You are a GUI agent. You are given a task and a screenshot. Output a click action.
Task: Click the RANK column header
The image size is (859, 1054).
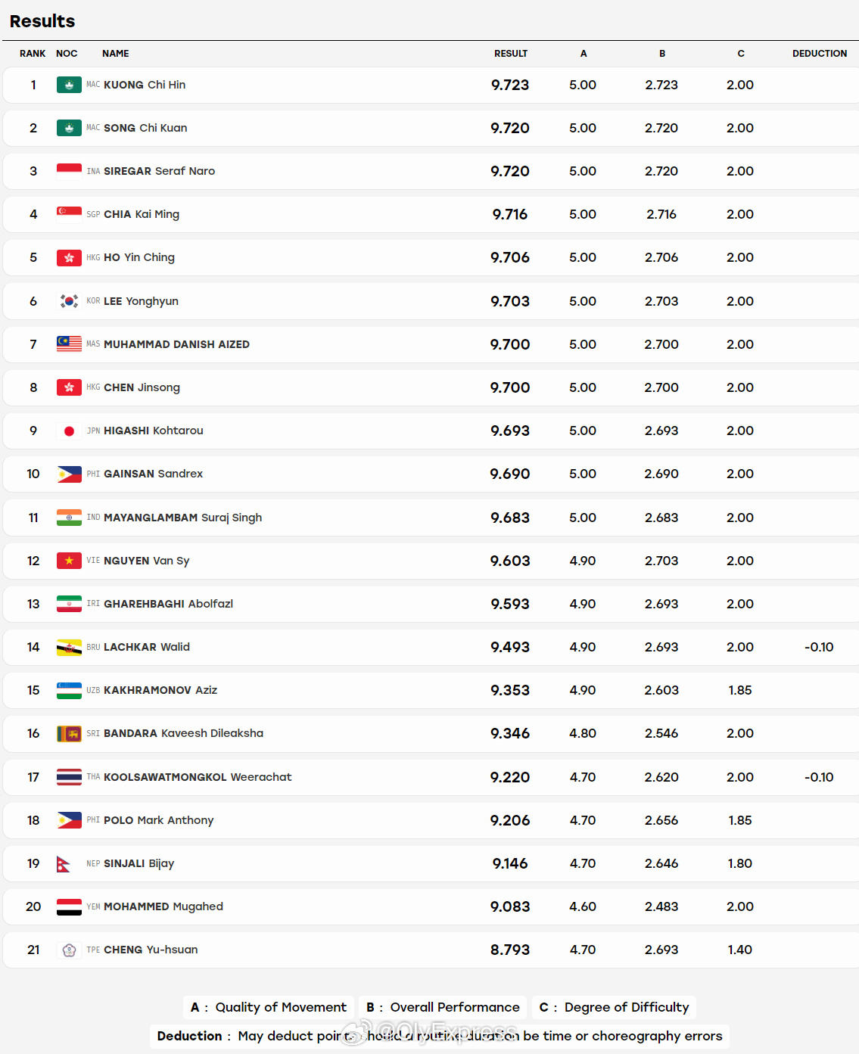coord(33,54)
